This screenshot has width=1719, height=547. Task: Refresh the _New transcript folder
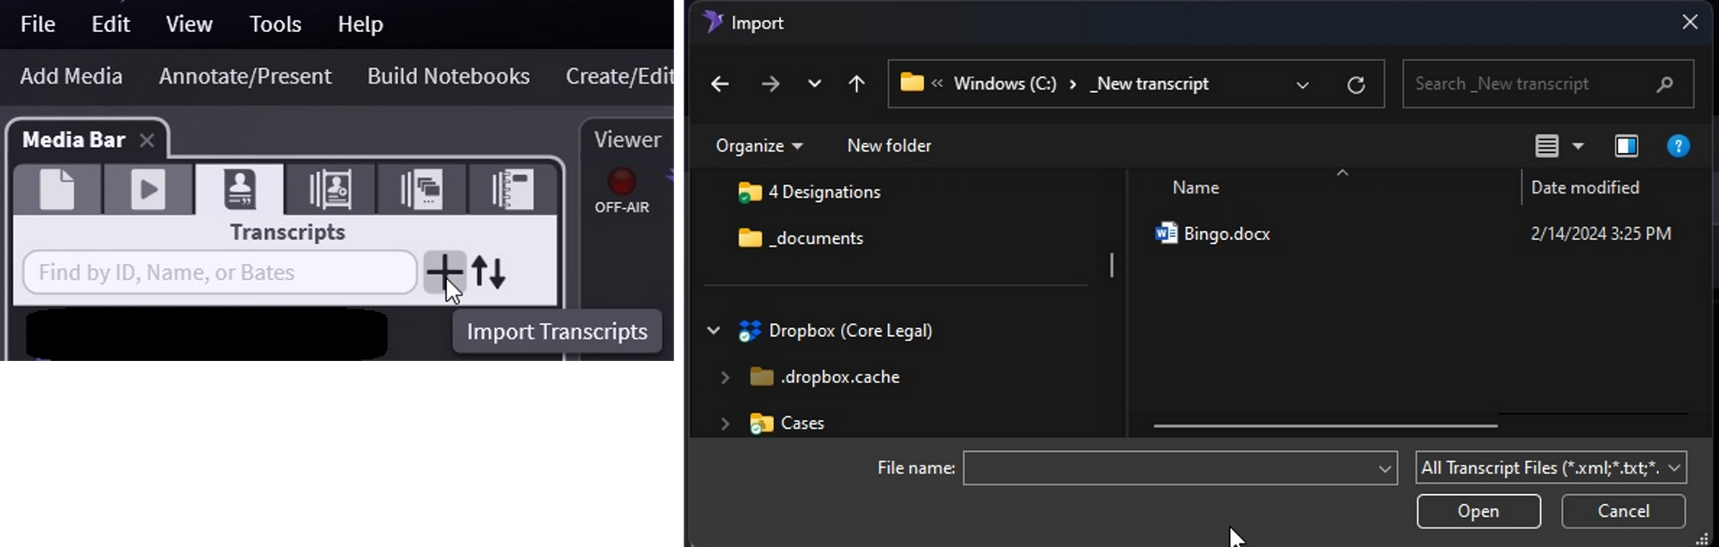pyautogui.click(x=1355, y=85)
